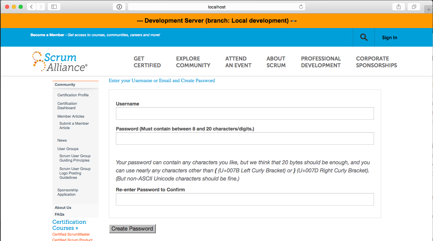The width and height of the screenshot is (433, 241).
Task: Click the Certification Courses heading link
Action: [69, 225]
